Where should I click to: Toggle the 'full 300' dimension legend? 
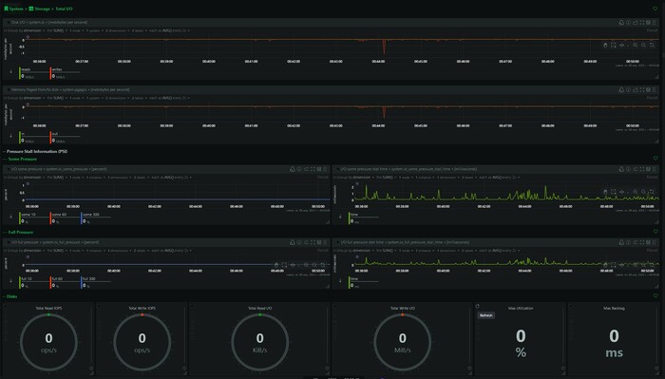click(x=96, y=282)
